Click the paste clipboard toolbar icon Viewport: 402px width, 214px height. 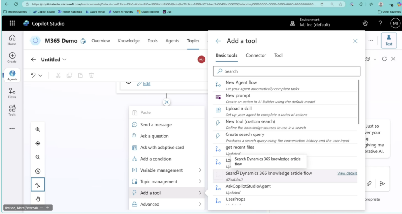point(80,75)
